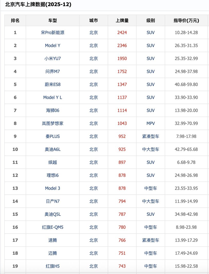Open the 宋Pro新能源 model link
Viewport: 209px width, 274px height.
[52, 33]
